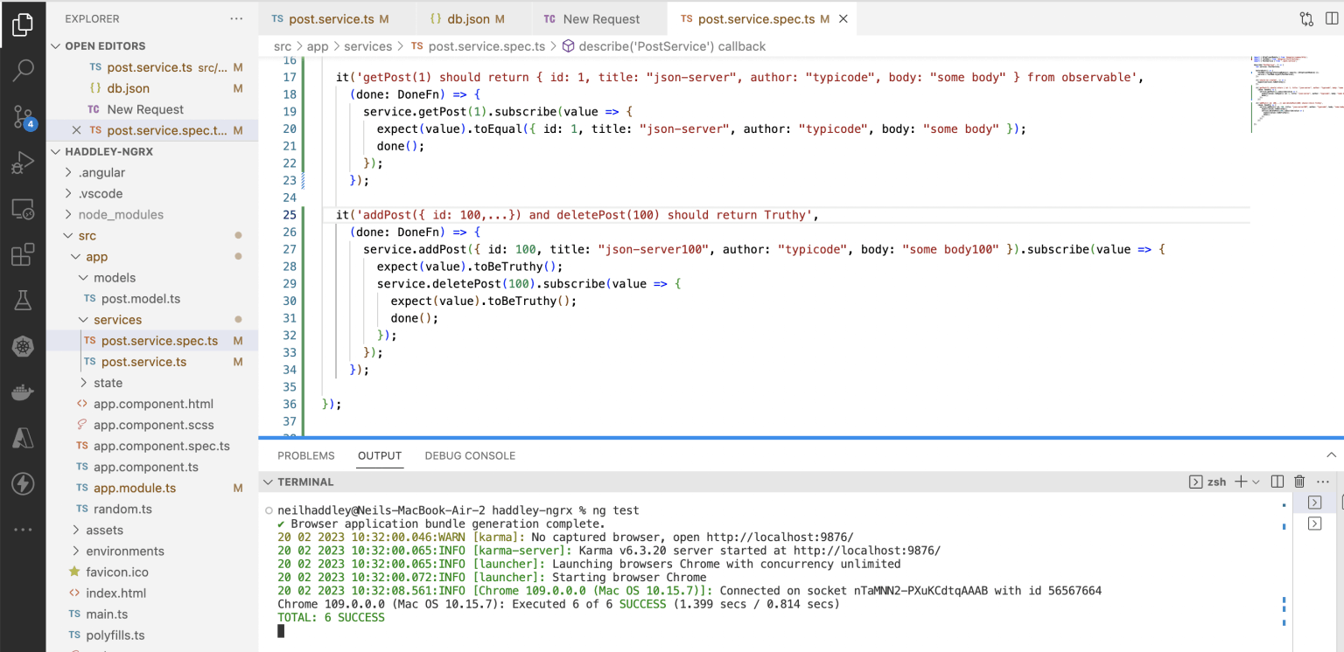Switch to the PROBLEMS panel tab
Screen dimensions: 1344x652
click(x=305, y=455)
